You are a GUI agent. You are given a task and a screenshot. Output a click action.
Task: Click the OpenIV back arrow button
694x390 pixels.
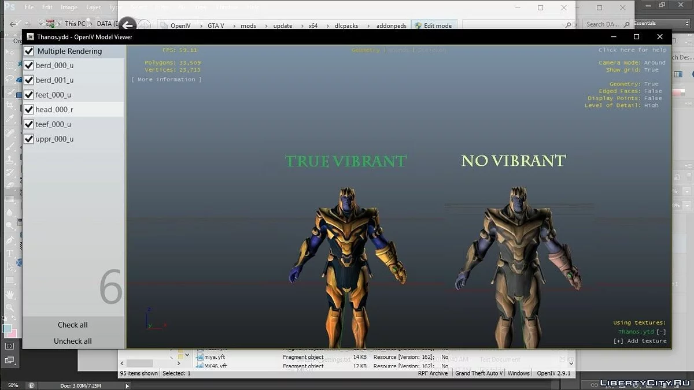tap(127, 25)
